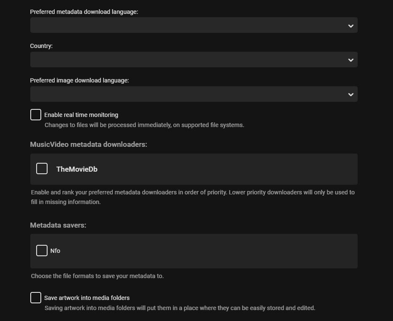Click the 'Save artwork into media folders' label
393x321 pixels.
[87, 298]
